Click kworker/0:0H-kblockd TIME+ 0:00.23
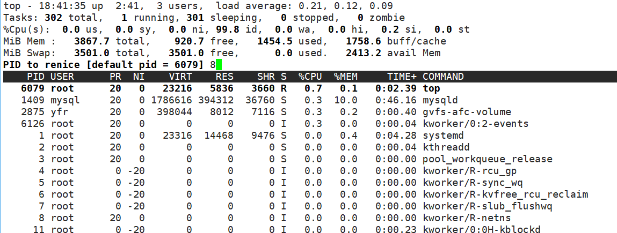 [395, 229]
